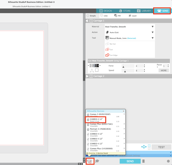Select the Simple radio option

91,16
